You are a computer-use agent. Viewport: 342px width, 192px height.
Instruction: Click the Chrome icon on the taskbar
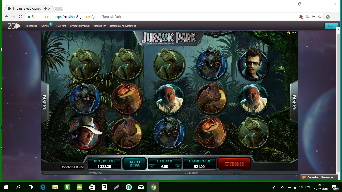pos(153,187)
